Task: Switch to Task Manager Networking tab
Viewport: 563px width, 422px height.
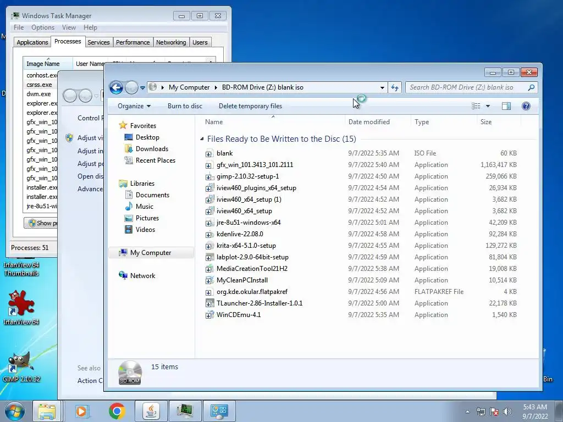Action: point(171,42)
